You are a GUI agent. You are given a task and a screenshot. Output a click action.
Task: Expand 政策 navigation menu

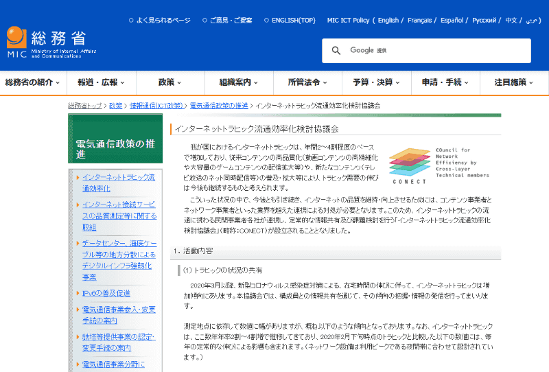coord(170,82)
